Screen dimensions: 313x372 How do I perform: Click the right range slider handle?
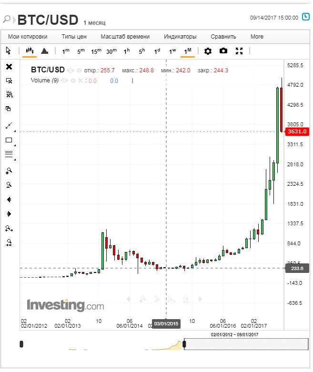[184, 344]
